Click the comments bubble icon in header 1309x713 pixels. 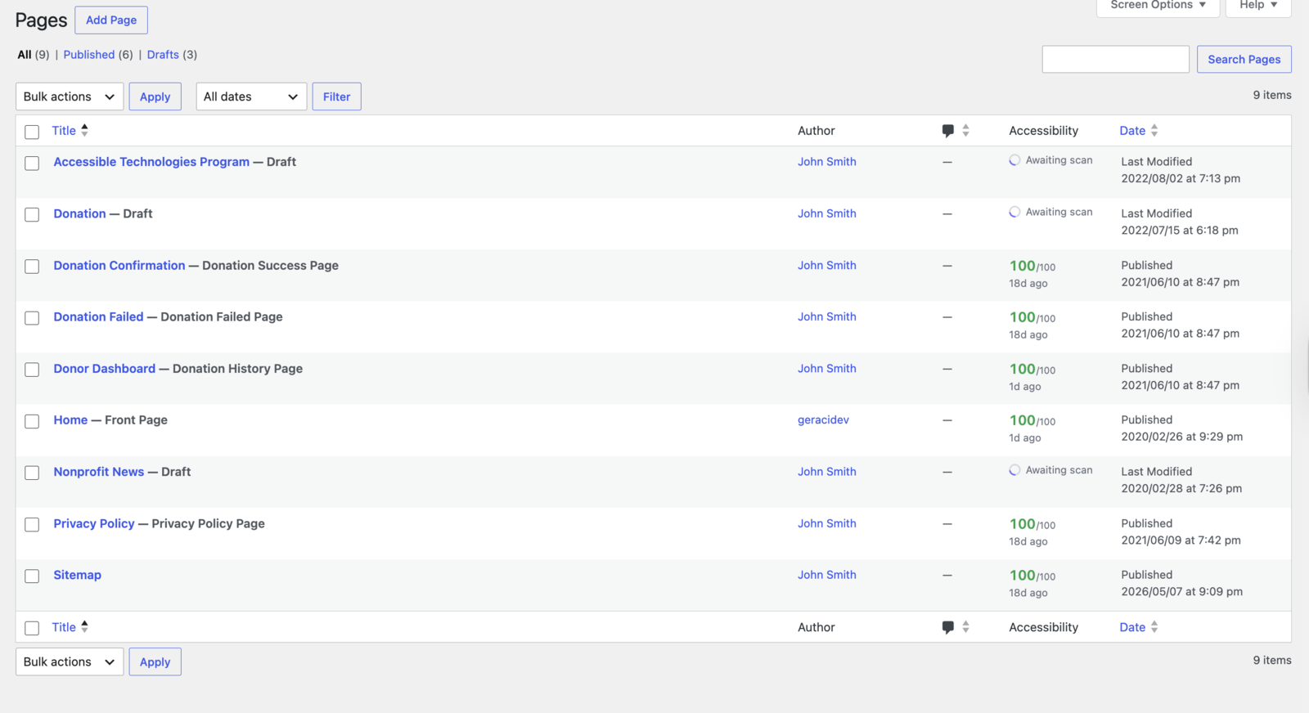coord(947,131)
